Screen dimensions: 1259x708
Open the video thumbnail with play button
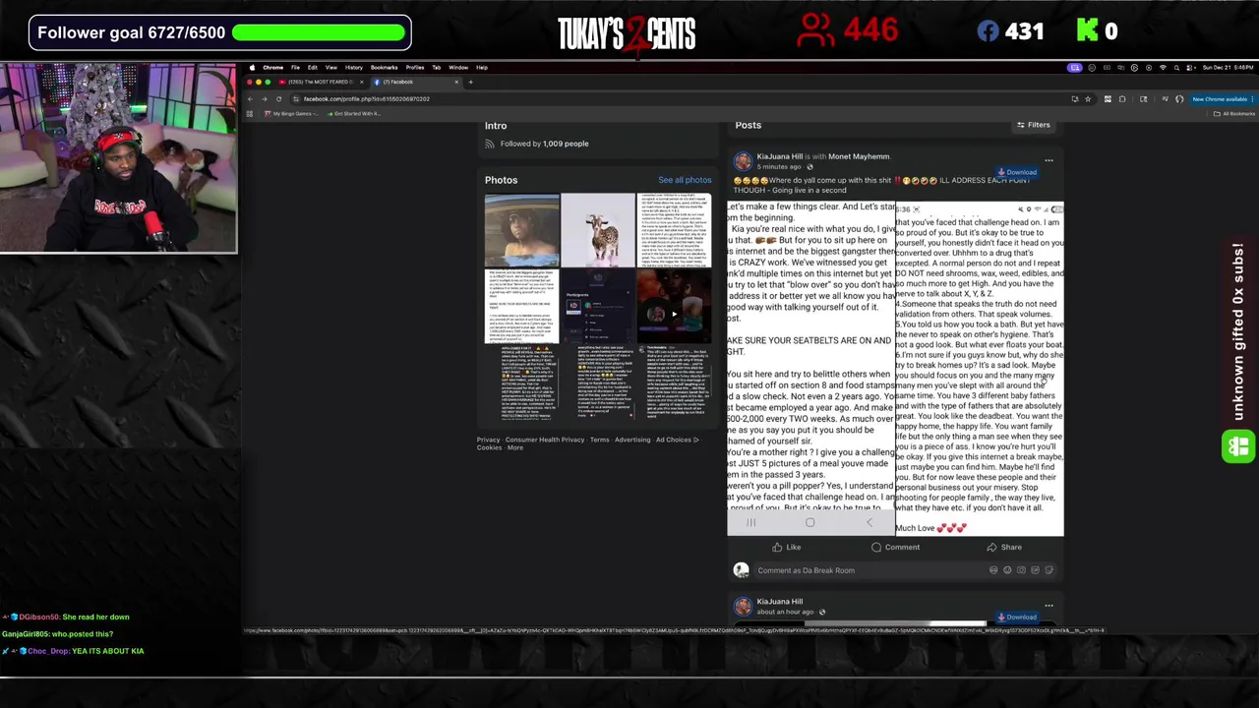[675, 306]
